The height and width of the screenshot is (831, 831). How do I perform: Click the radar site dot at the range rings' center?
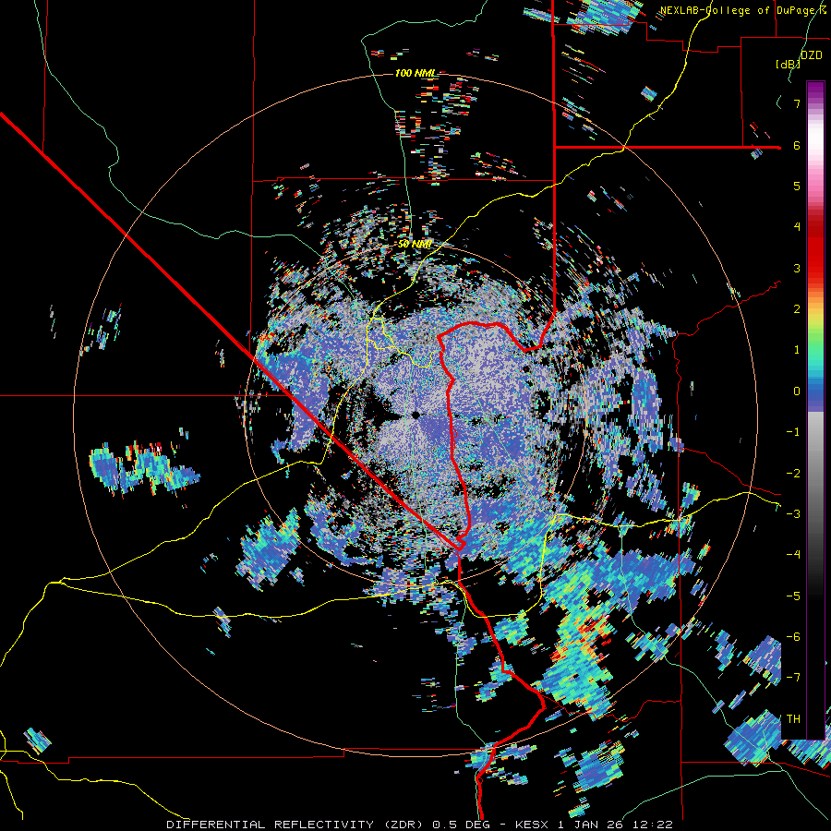pyautogui.click(x=415, y=415)
